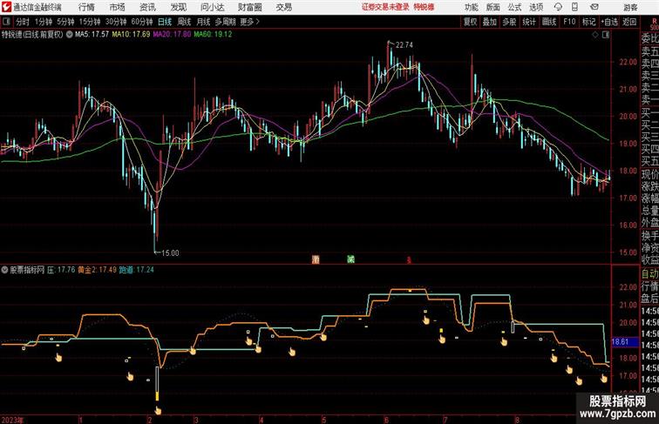Open the customer service headset icon
659x424 pixels.
(558, 7)
